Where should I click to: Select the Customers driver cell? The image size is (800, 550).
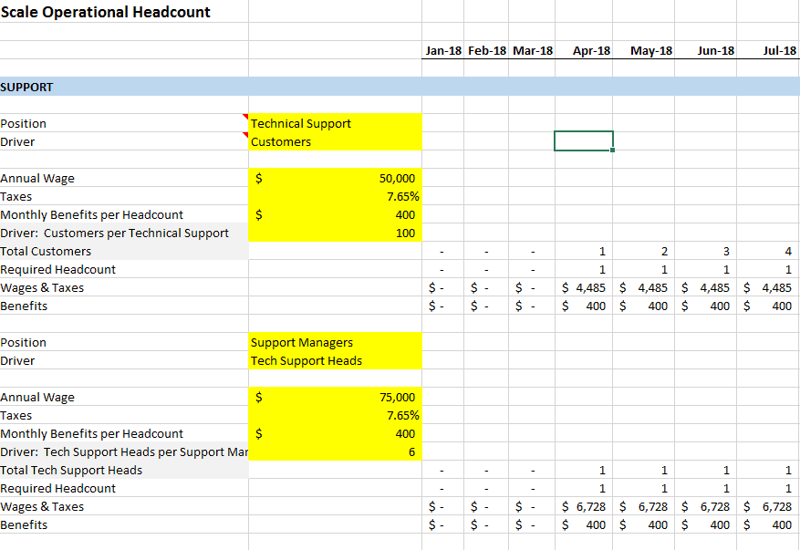(335, 141)
